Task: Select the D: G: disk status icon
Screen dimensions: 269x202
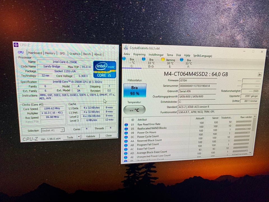Action: coord(144,59)
